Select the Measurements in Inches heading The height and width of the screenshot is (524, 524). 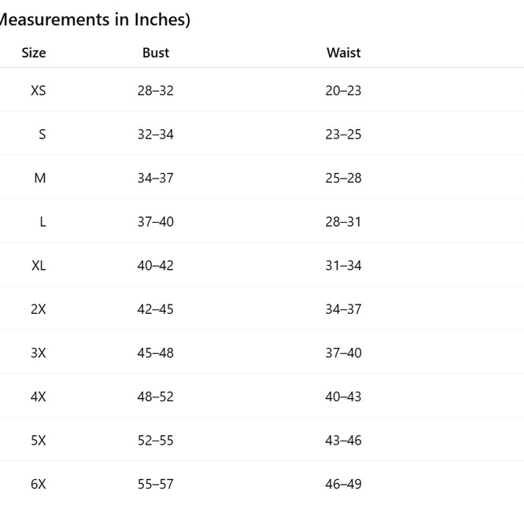tap(95, 20)
